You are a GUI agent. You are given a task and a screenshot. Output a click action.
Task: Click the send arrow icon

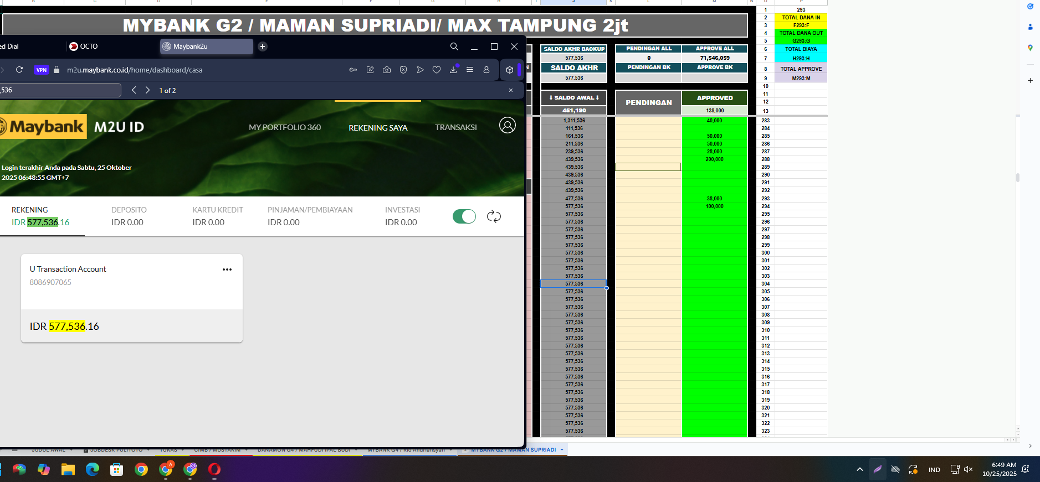[x=420, y=70]
